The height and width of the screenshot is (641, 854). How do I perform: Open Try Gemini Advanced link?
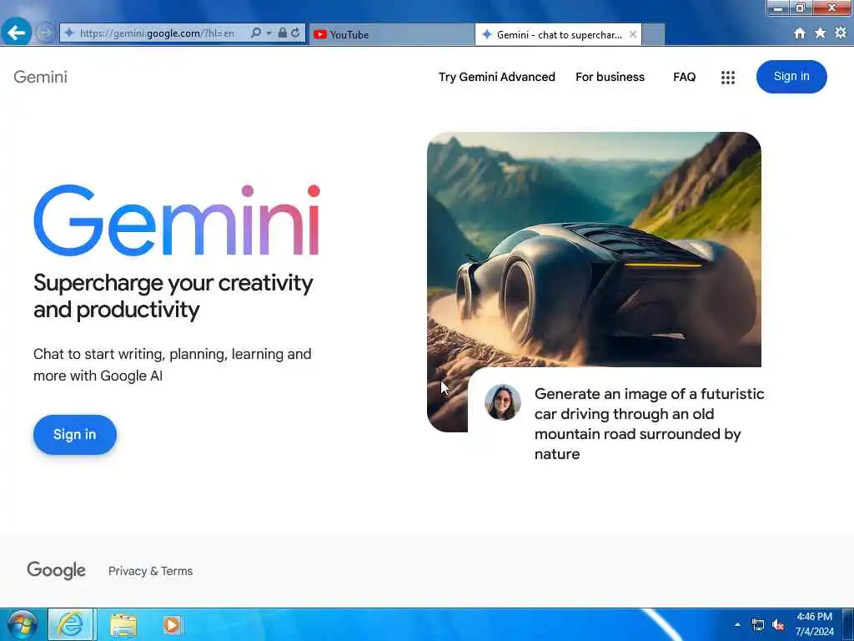[497, 77]
